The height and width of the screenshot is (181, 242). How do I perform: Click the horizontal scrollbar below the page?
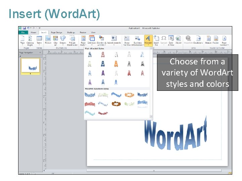[154, 171]
